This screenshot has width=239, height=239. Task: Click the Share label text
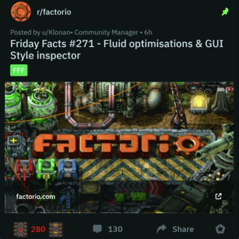pyautogui.click(x=183, y=229)
